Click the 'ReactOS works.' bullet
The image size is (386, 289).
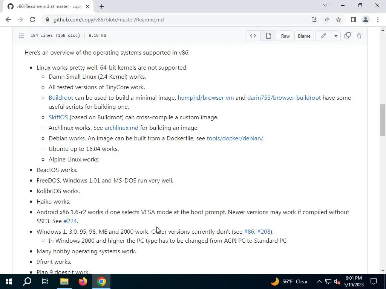point(57,170)
